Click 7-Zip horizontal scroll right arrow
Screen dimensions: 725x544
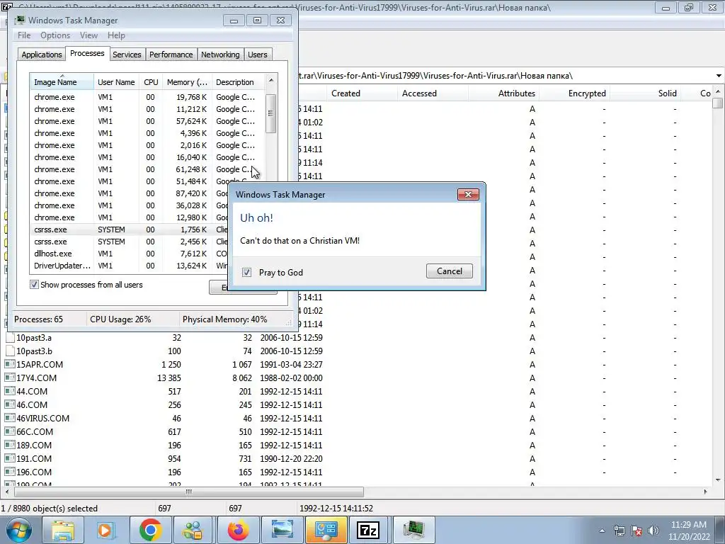706,492
